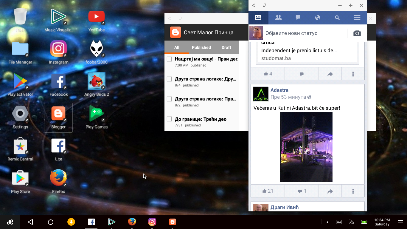
Task: Click the Facebook search icon
Action: click(337, 18)
